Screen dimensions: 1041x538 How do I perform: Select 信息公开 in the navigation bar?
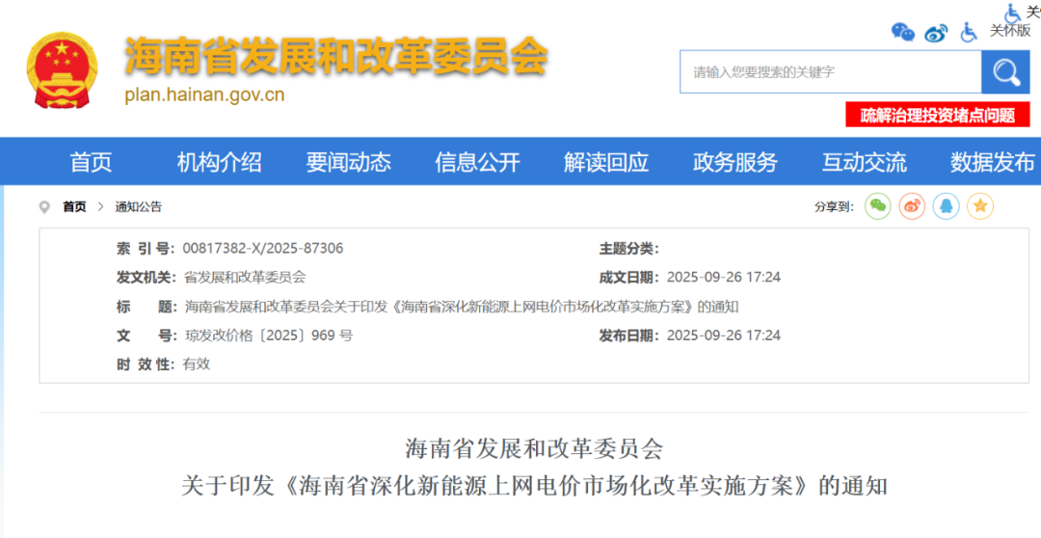click(477, 162)
